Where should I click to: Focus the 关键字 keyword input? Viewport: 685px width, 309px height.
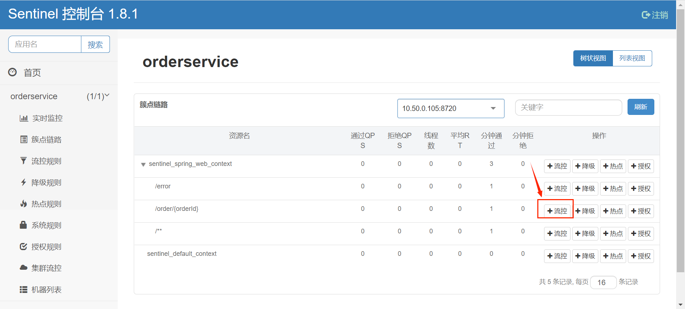click(x=568, y=107)
